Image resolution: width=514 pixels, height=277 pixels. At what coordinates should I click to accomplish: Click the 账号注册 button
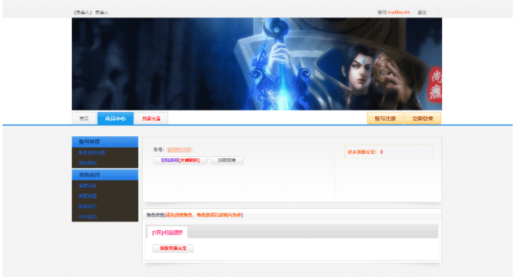pos(385,118)
